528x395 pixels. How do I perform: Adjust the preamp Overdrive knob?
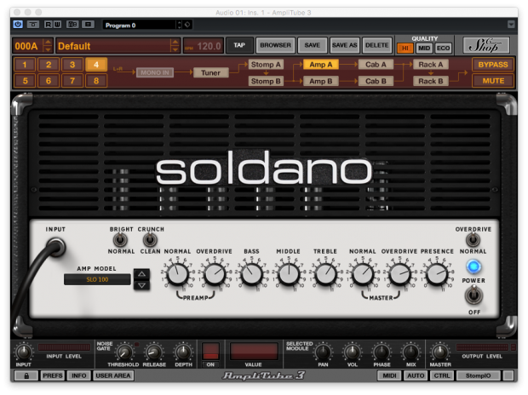(215, 274)
